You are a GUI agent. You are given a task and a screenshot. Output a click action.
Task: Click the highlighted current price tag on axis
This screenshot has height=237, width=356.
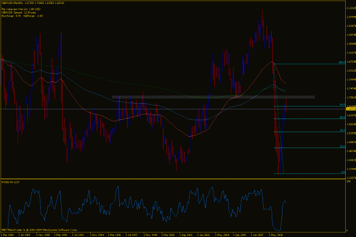click(351, 109)
